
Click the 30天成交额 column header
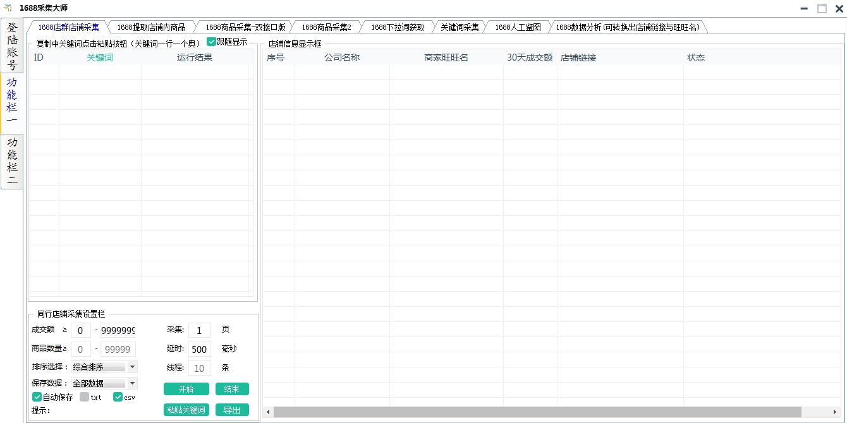pos(530,57)
